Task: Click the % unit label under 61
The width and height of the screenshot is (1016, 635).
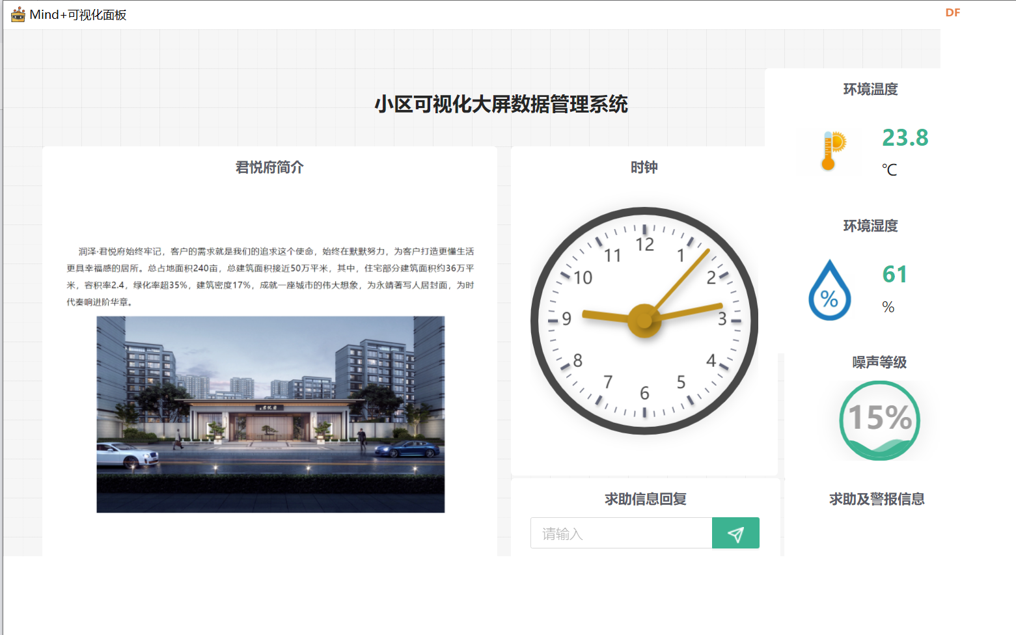Action: 888,307
